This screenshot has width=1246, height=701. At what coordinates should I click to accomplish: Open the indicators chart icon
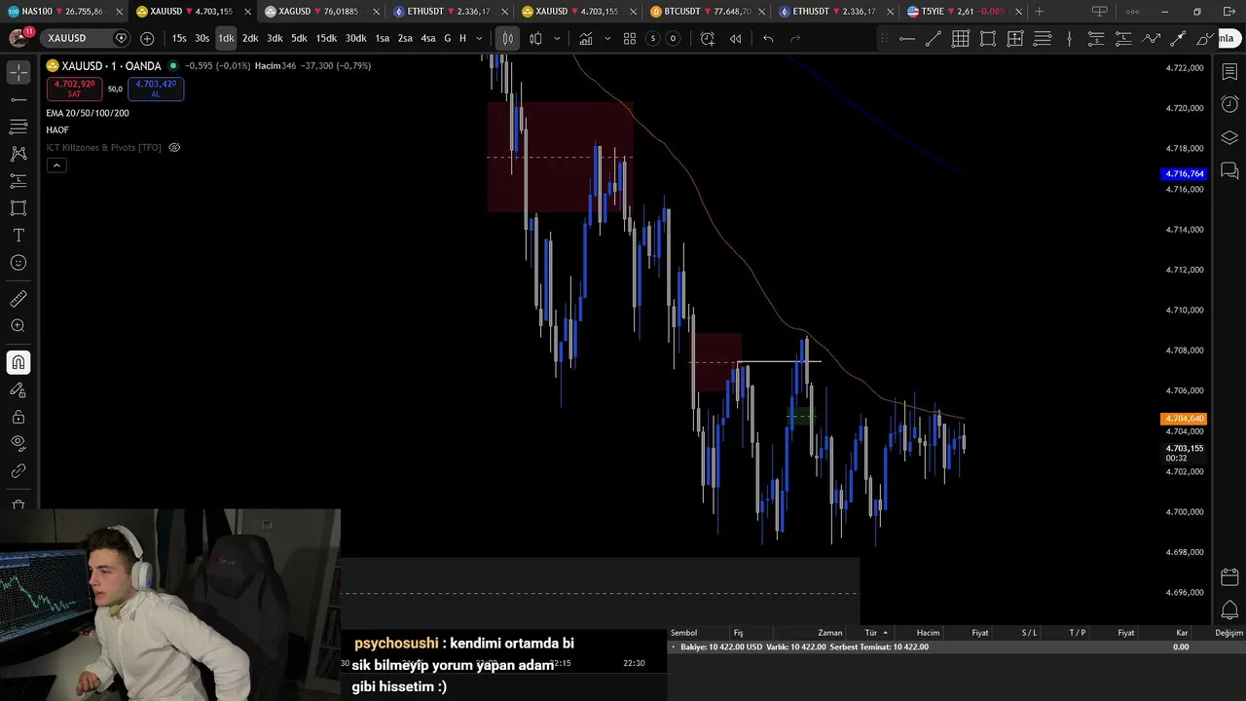pos(586,38)
